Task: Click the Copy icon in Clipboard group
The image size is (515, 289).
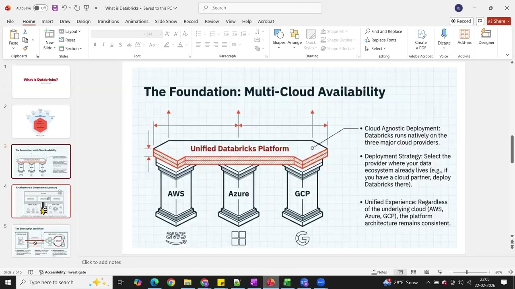Action: (25, 40)
